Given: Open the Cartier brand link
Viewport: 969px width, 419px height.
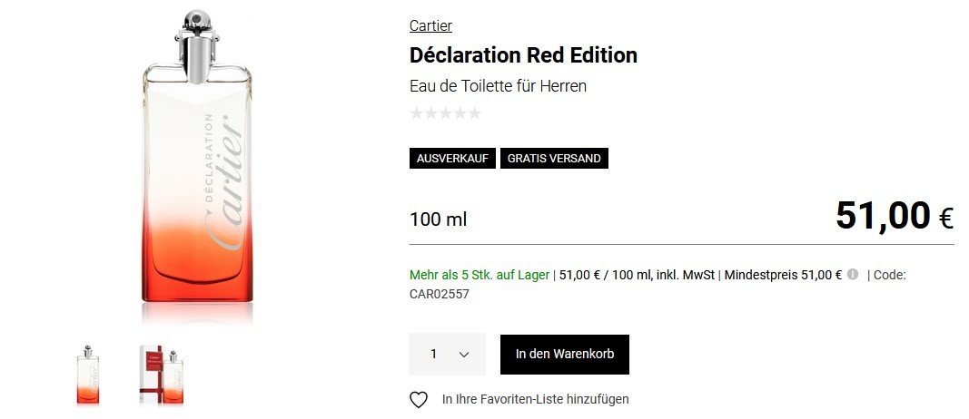Looking at the screenshot, I should tap(430, 25).
